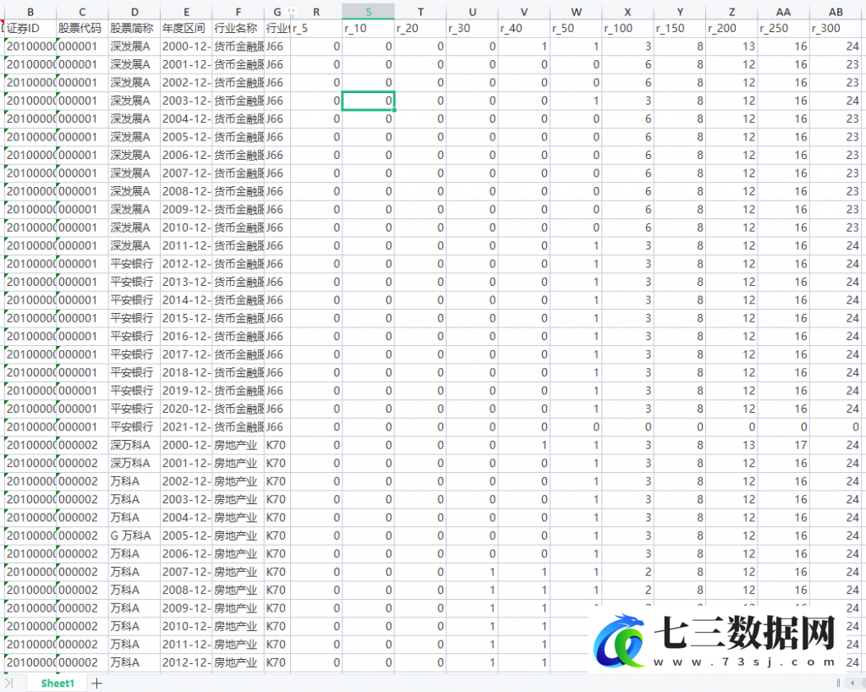Select the 2016-12- year cell

pyautogui.click(x=186, y=337)
